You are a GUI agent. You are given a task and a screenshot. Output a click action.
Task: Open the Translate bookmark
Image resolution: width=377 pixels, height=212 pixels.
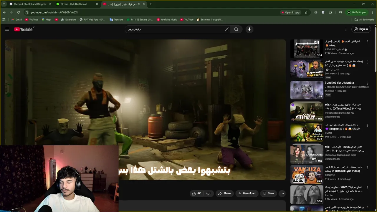116,20
